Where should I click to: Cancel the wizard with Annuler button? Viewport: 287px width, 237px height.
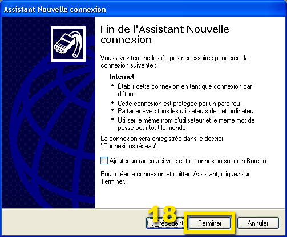tap(258, 223)
